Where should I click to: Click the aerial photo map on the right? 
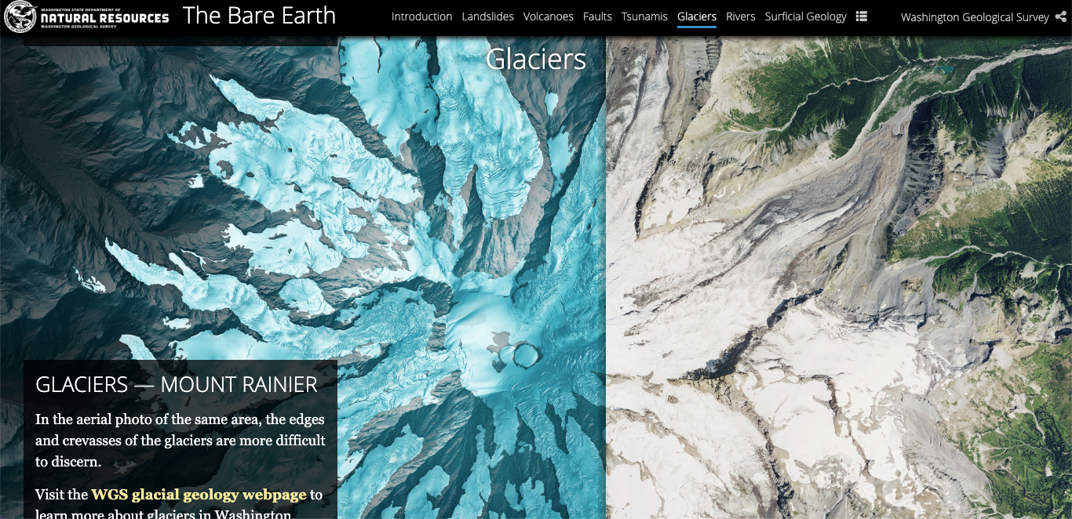(839, 278)
